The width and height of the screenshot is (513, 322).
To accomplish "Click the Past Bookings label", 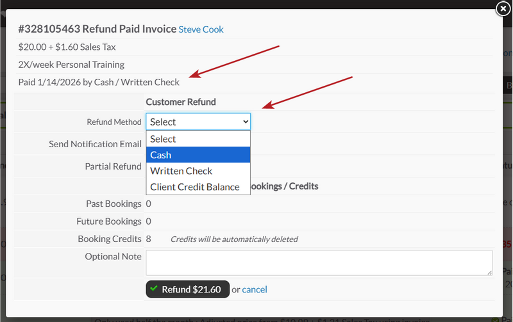I will coord(114,204).
